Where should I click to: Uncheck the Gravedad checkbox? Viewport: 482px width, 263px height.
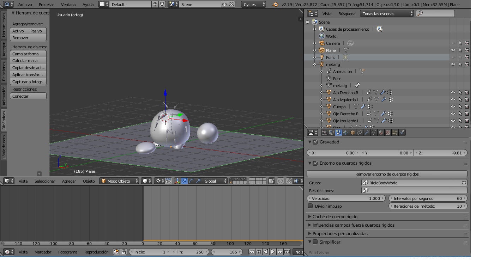pos(315,142)
